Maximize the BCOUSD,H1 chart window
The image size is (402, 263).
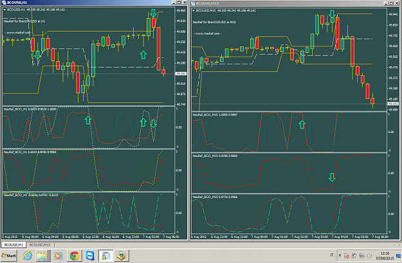point(179,3)
